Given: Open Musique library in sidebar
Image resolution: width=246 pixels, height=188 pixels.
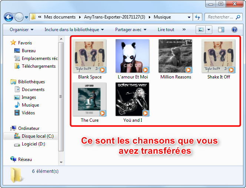Looking at the screenshot, I should [30, 105].
